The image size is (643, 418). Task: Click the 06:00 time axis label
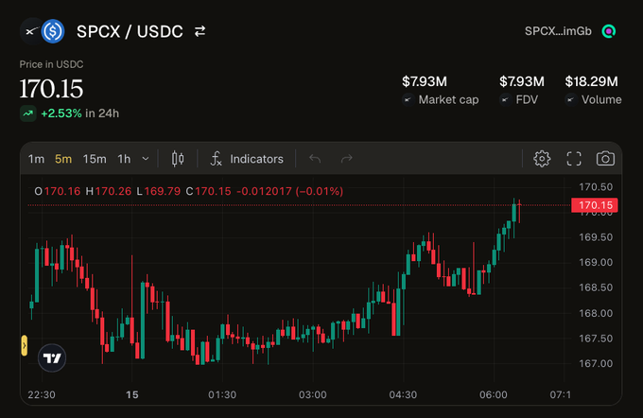[494, 395]
